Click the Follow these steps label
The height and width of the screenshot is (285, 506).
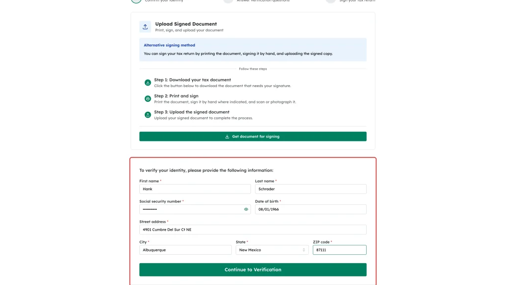click(x=253, y=69)
